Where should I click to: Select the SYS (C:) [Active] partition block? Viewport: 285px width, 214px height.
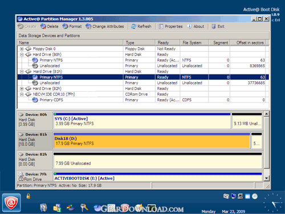pyautogui.click(x=142, y=121)
